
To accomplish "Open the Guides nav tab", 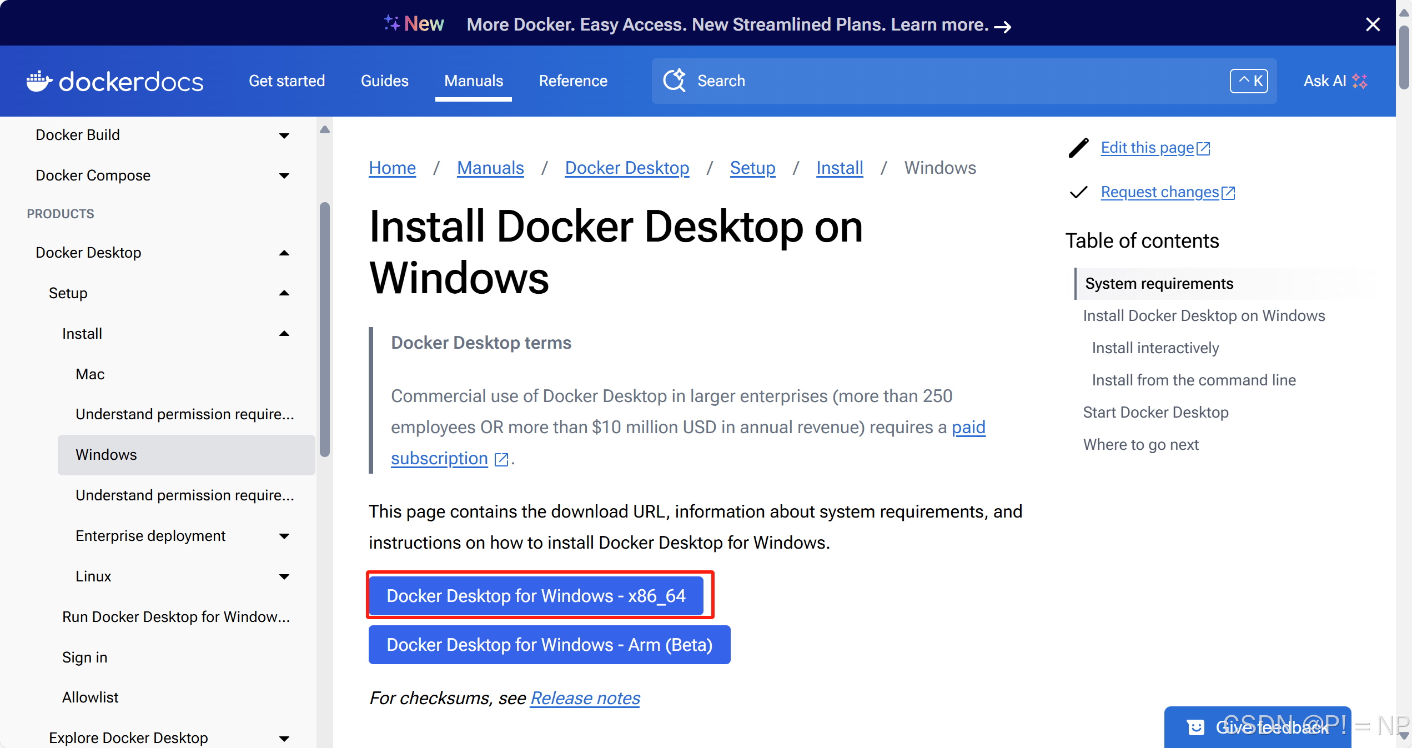I will pos(384,81).
